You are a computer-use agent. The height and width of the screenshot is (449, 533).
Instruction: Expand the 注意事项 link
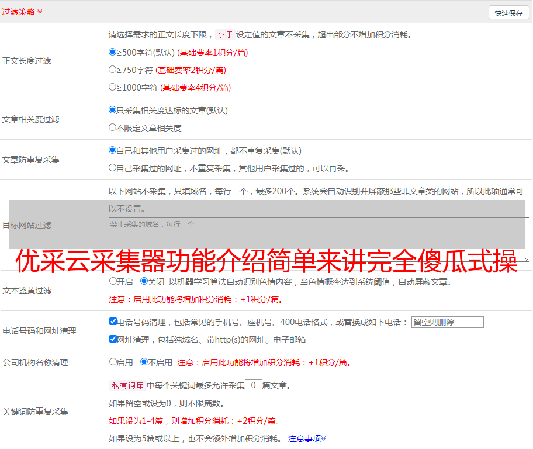[x=307, y=438]
